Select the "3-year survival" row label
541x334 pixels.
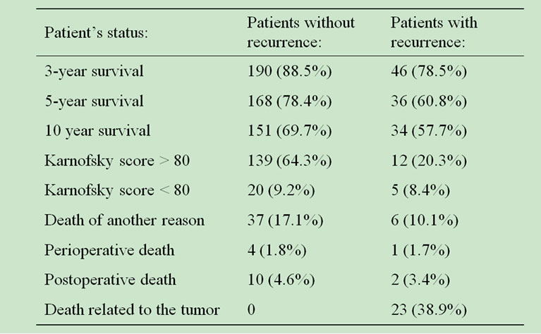point(94,71)
